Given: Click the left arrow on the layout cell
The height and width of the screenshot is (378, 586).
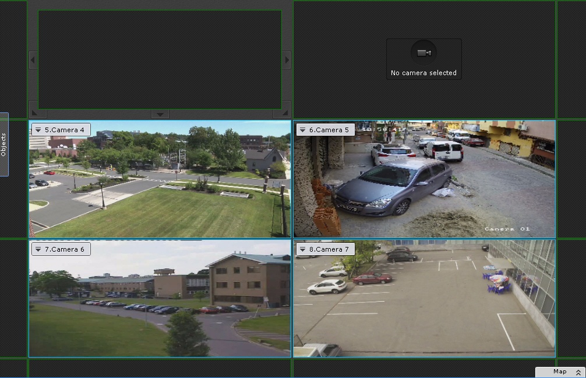Looking at the screenshot, I should (x=33, y=59).
